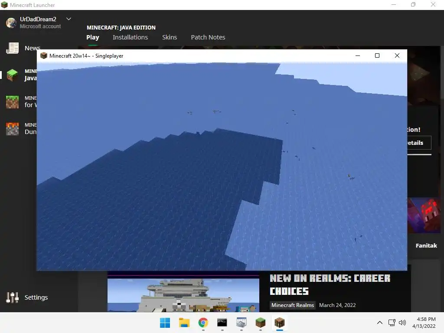Open the Skins tab
Image resolution: width=444 pixels, height=333 pixels.
point(170,37)
